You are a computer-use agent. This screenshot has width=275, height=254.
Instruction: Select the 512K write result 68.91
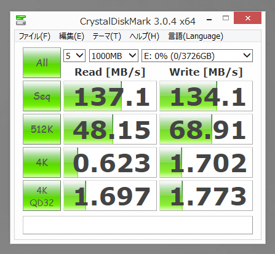(206, 129)
